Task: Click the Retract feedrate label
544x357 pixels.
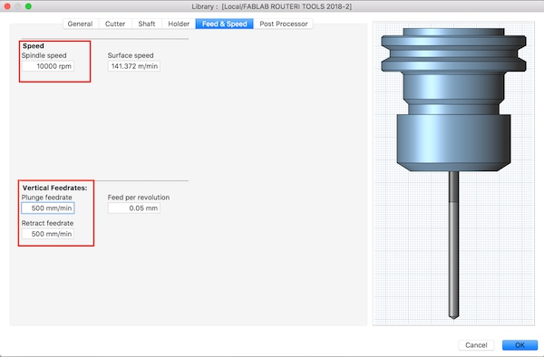Action: click(x=47, y=223)
